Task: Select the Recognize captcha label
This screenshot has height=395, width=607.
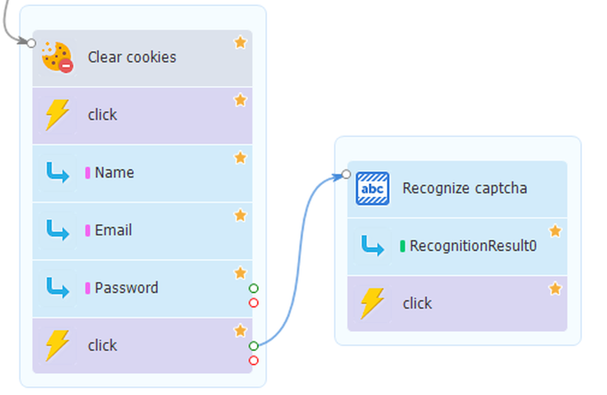Action: (x=464, y=189)
